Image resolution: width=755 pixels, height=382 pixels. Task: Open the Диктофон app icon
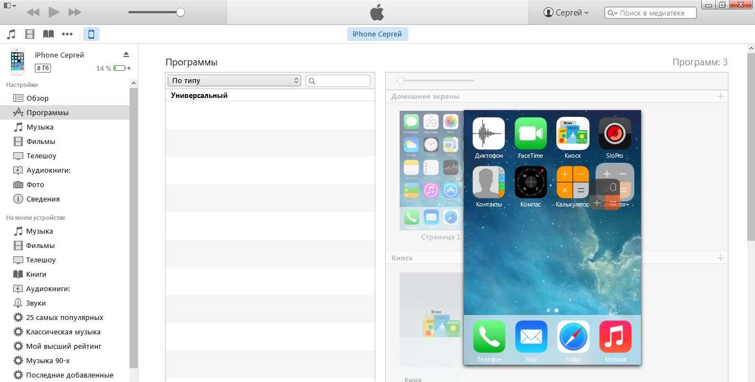pyautogui.click(x=489, y=133)
